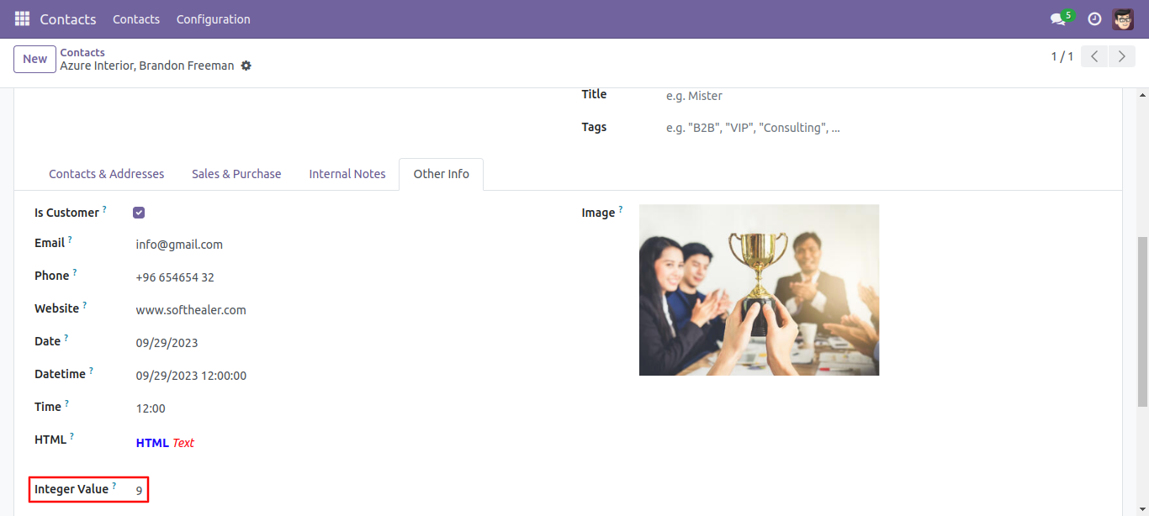Open the apps grid menu icon
Image resolution: width=1149 pixels, height=516 pixels.
coord(22,18)
